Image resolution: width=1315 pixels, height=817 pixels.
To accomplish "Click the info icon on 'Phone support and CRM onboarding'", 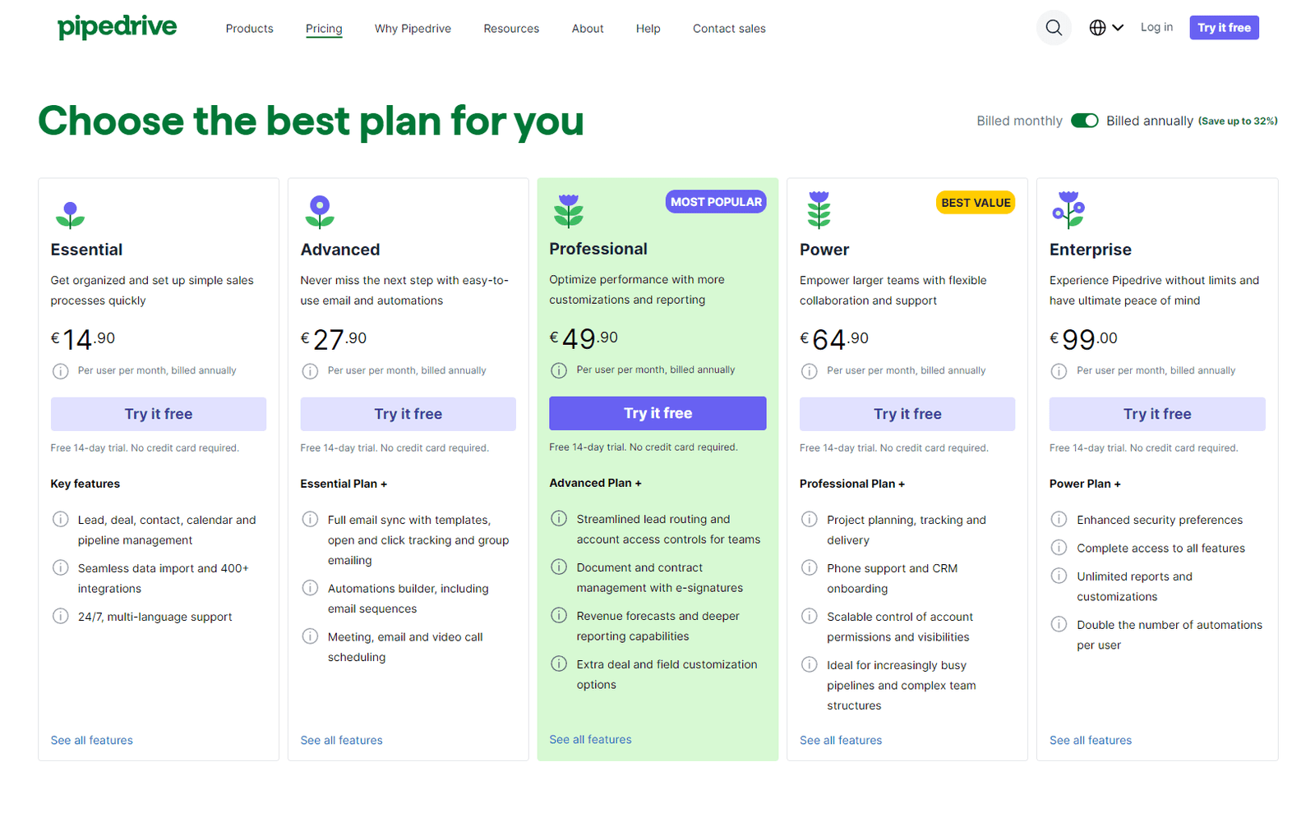I will click(x=810, y=567).
